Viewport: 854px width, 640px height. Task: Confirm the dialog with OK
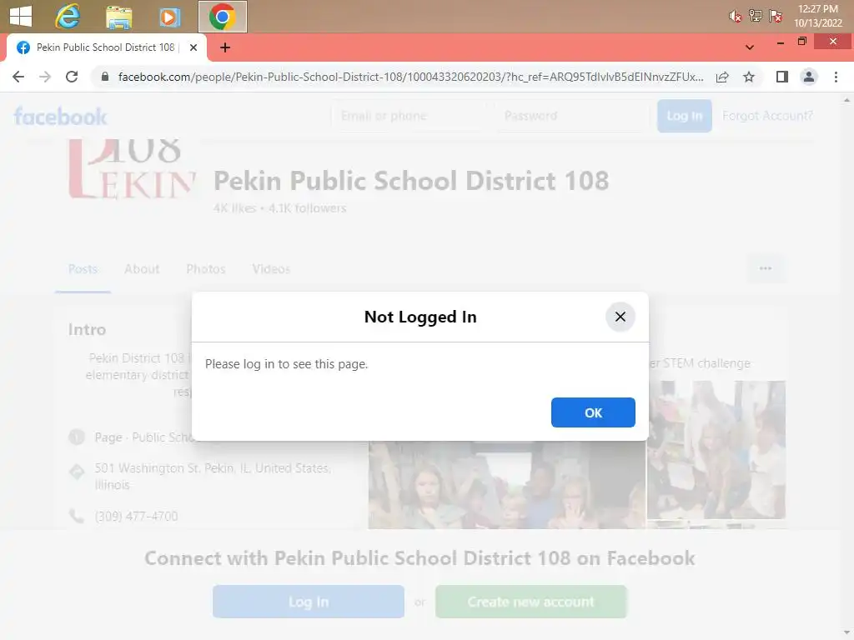[x=593, y=412]
